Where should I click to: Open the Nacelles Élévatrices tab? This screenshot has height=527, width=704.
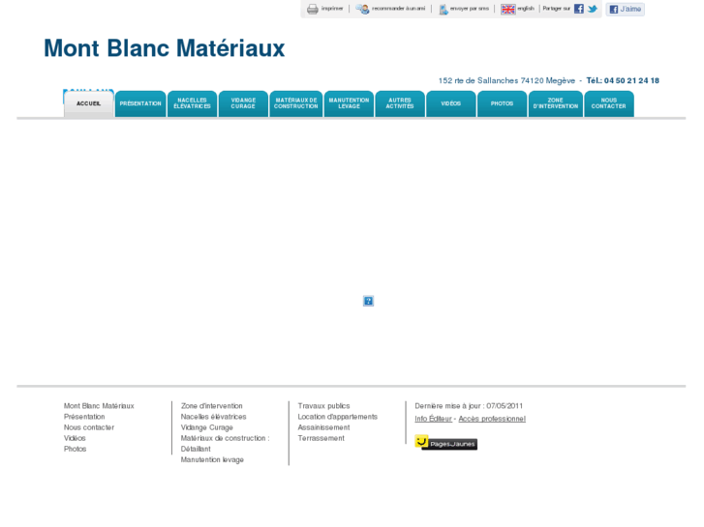192,103
